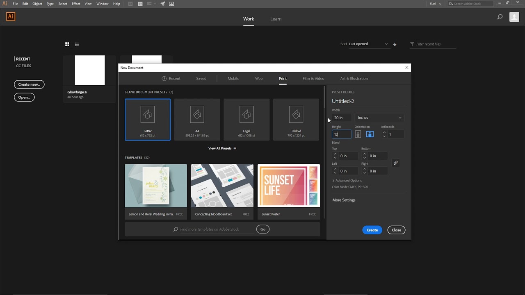525x295 pixels.
Task: Open the Effect menu
Action: (x=76, y=4)
